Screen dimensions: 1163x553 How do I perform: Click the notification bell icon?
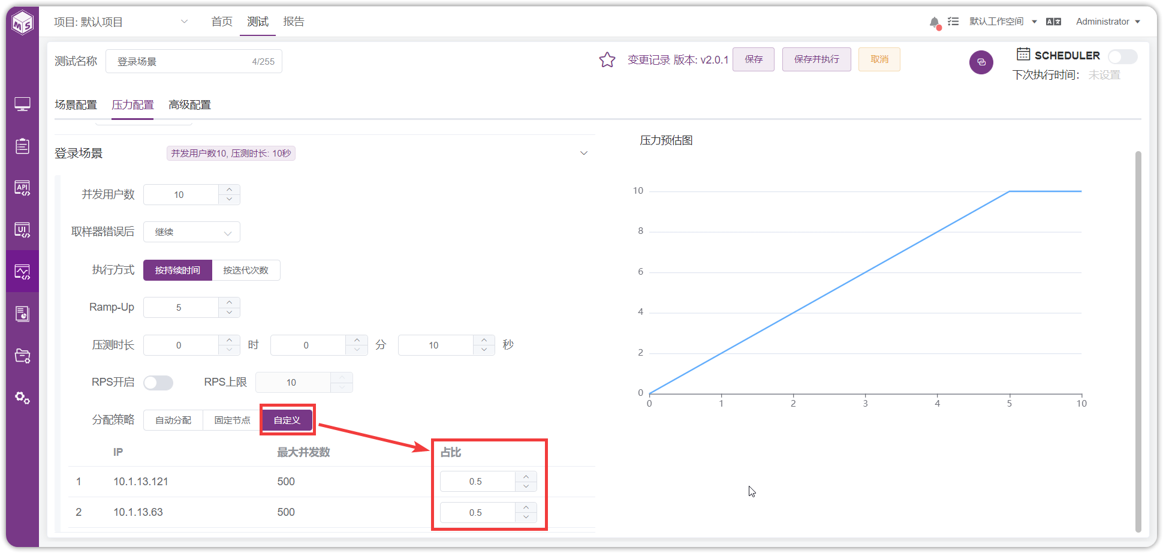point(934,22)
